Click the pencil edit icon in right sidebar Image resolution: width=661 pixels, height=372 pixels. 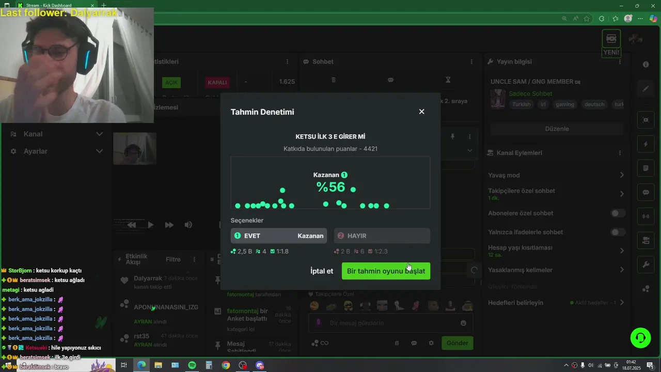pos(646,88)
